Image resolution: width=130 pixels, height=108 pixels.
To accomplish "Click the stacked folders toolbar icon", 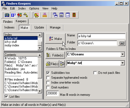I will click(x=36, y=15).
